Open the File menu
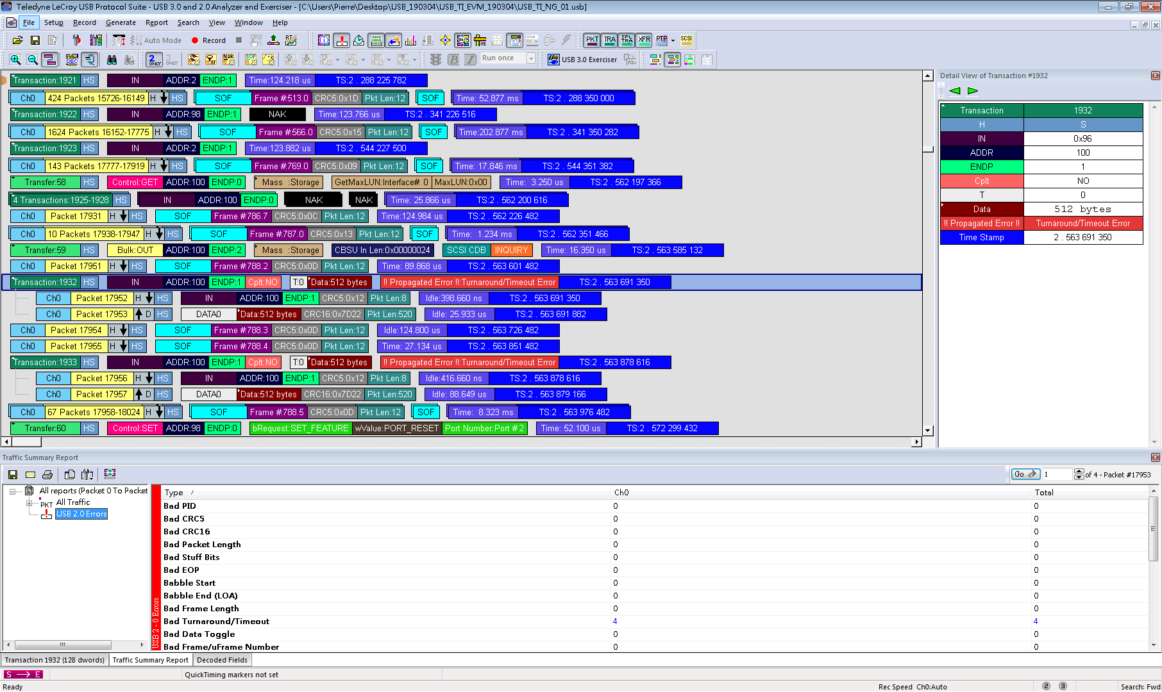Viewport: 1162px width, 692px height. click(x=29, y=22)
